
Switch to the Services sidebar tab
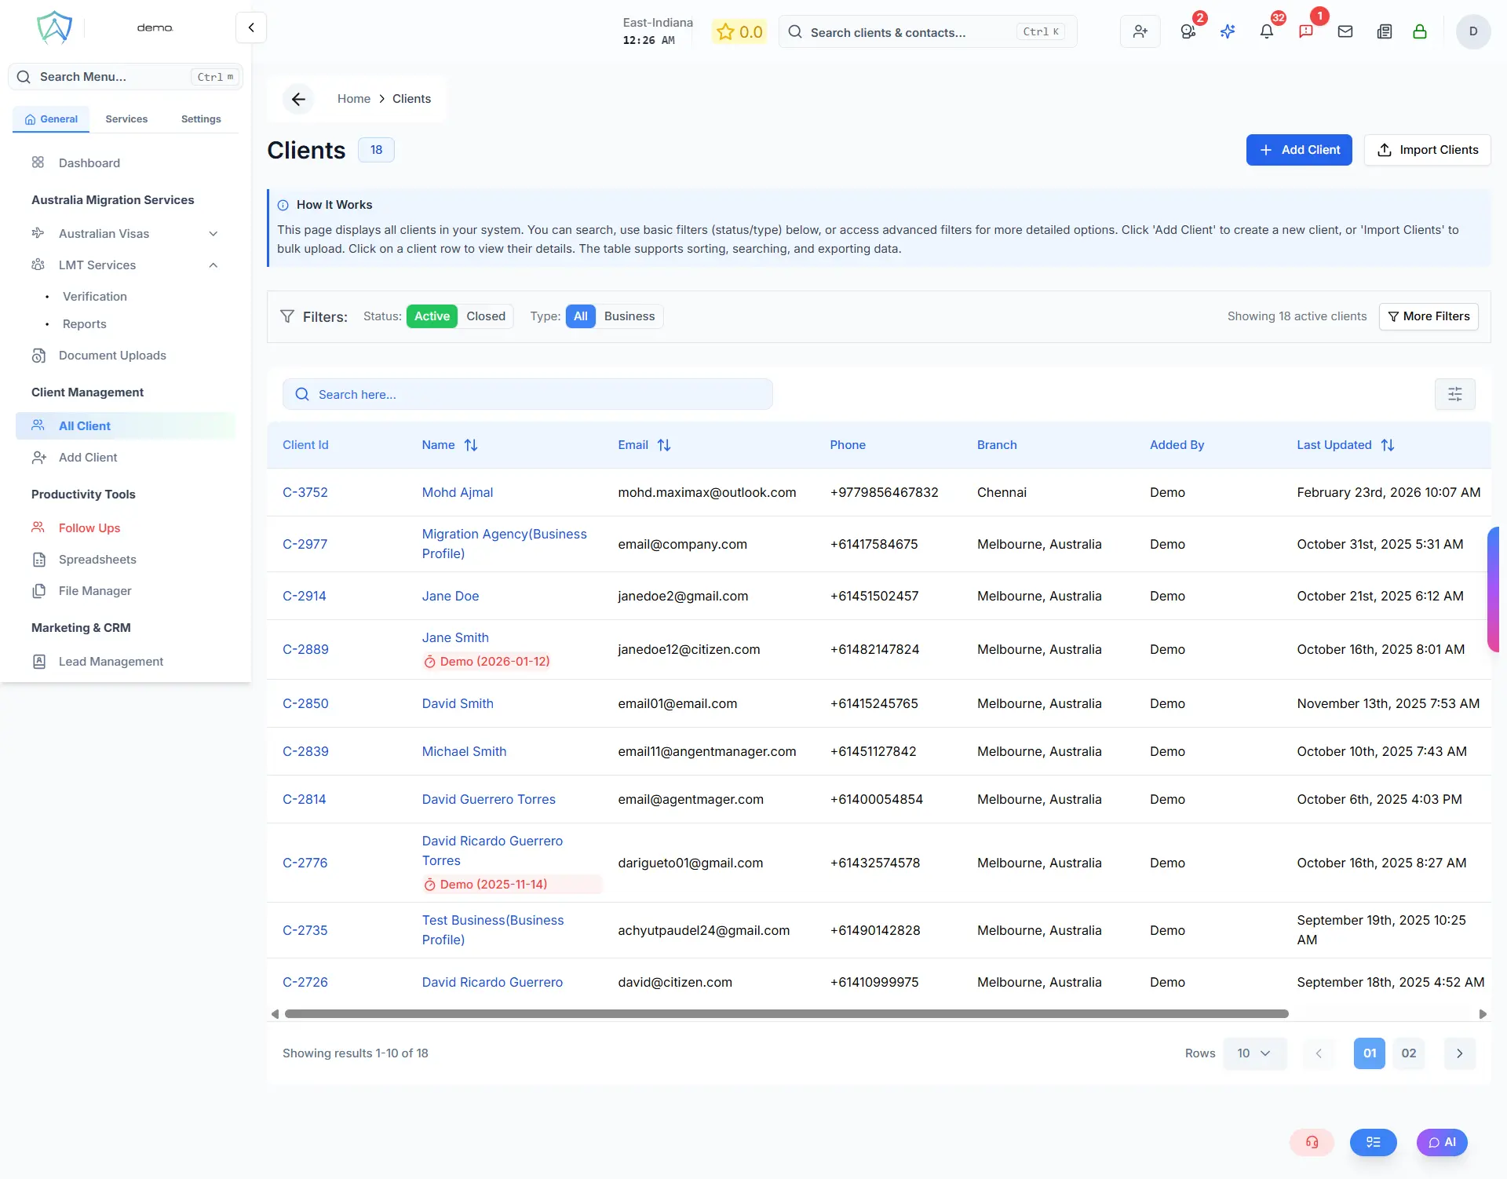[x=126, y=119]
